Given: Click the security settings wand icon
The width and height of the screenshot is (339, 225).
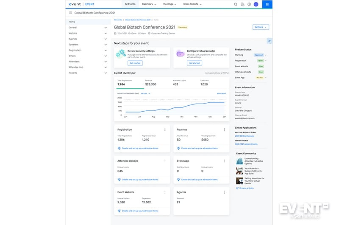Looking at the screenshot, I should pos(121,53).
